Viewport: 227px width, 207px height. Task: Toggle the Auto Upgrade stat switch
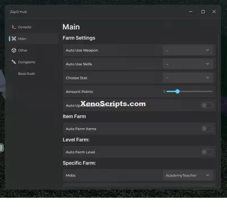coord(207,105)
